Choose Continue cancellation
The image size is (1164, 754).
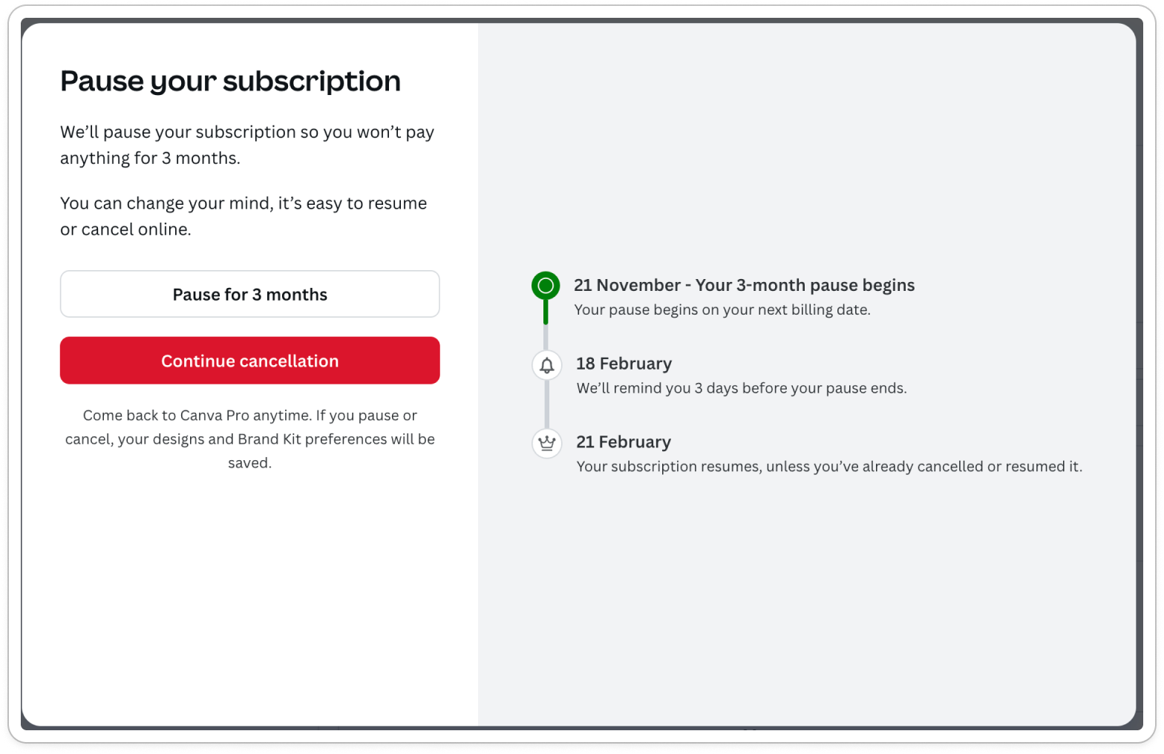click(249, 361)
